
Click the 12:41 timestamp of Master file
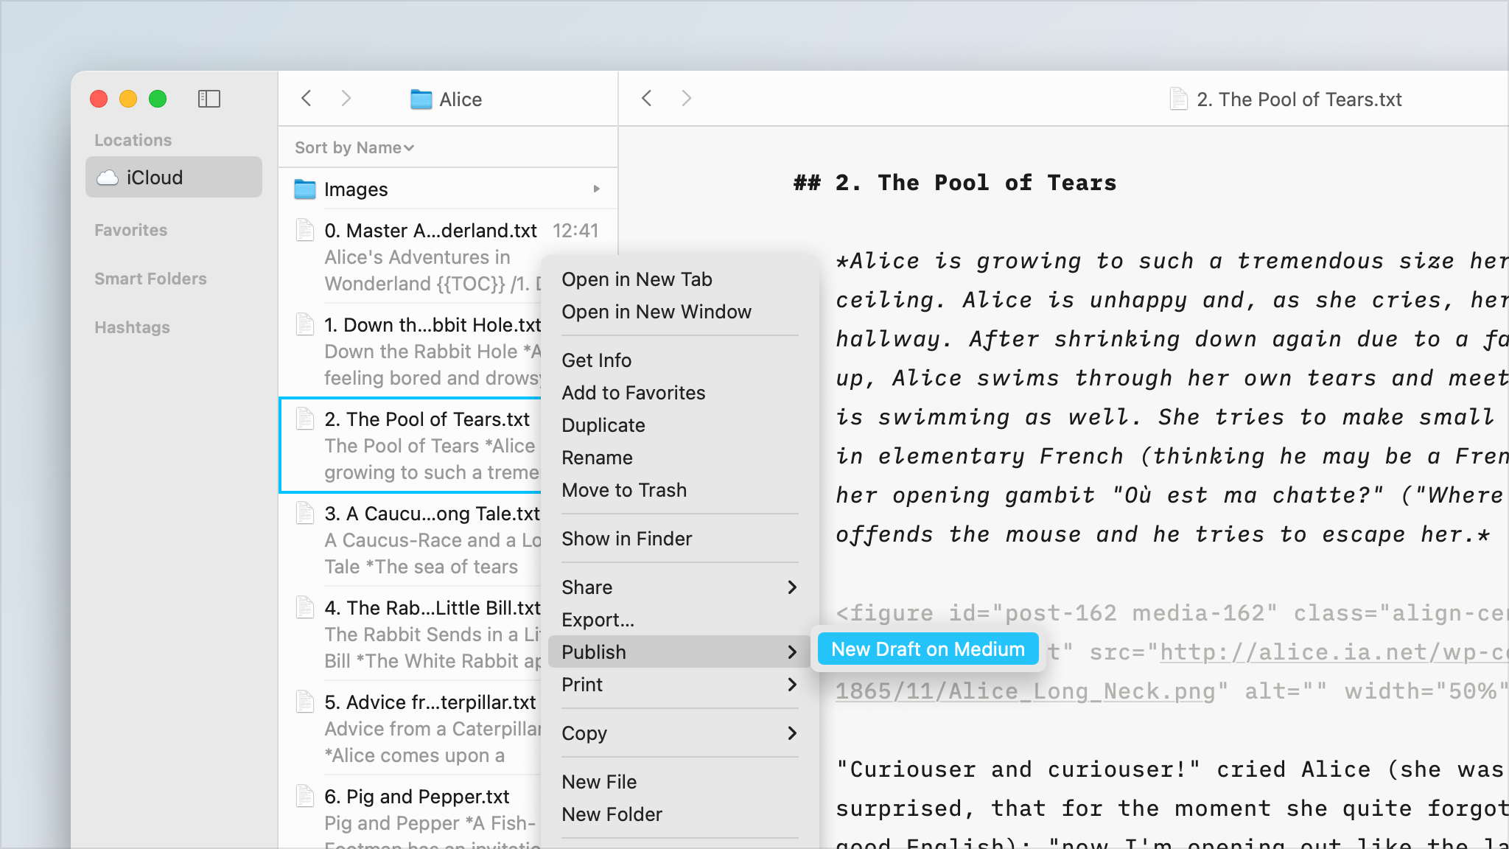click(575, 231)
